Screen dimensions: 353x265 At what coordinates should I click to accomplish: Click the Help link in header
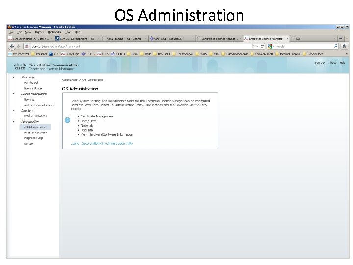[342, 63]
